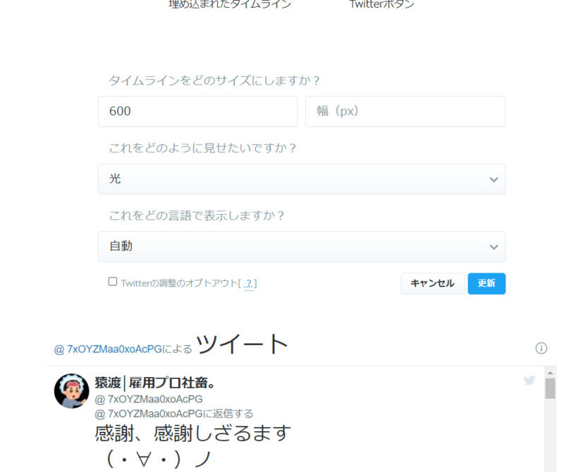Image resolution: width=564 pixels, height=472 pixels.
Task: Click the scrollbar up arrow in the timeline
Action: [550, 373]
